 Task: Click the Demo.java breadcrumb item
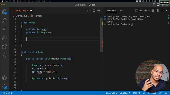click(x=22, y=16)
